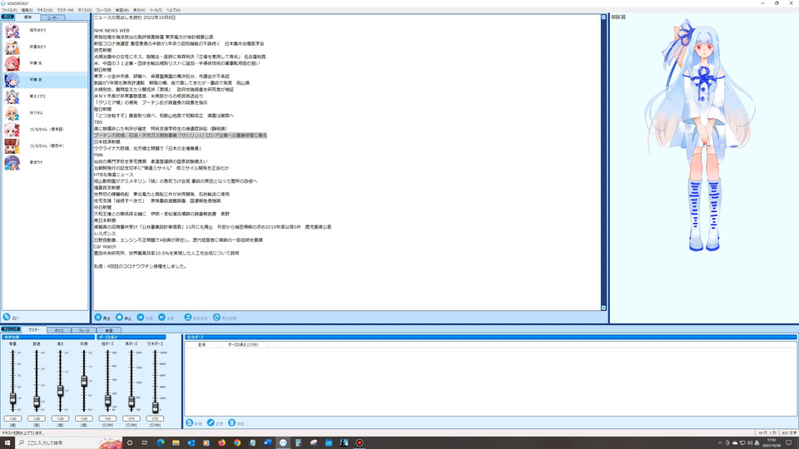The height and width of the screenshot is (449, 799).
Task: Open the 単語 tuning tab
Action: tap(108, 330)
